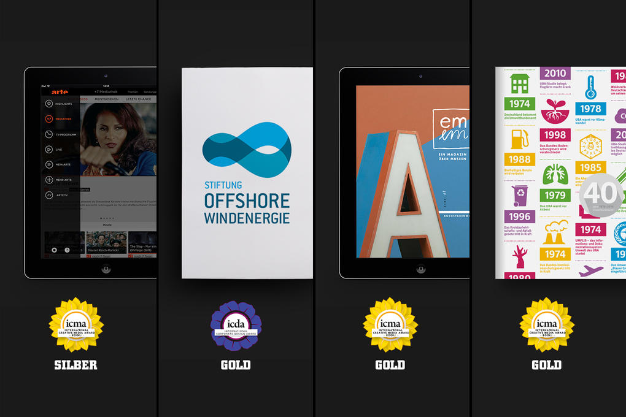
Task: Click the SILBER award label
Action: [76, 365]
